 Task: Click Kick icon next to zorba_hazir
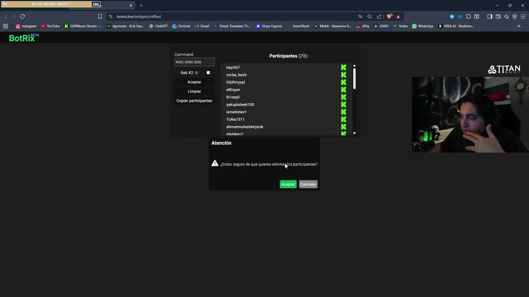(x=343, y=75)
